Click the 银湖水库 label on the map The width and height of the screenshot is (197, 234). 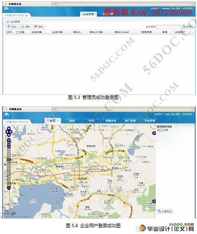[x=91, y=146]
